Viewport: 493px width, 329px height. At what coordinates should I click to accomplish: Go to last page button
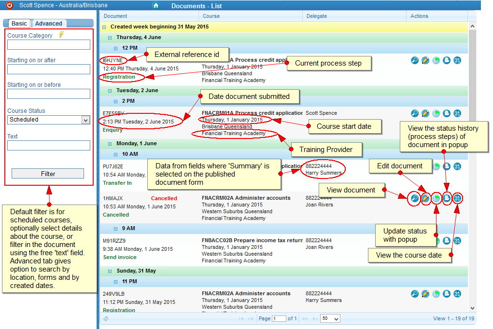(x=315, y=319)
